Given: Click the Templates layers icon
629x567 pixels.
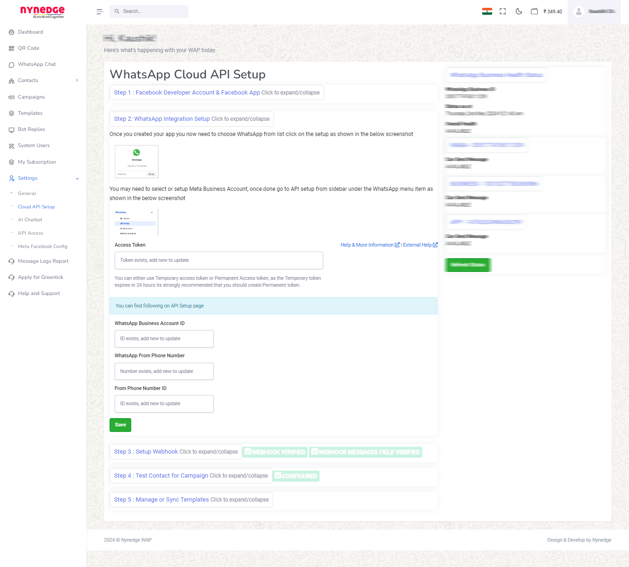Looking at the screenshot, I should [12, 113].
